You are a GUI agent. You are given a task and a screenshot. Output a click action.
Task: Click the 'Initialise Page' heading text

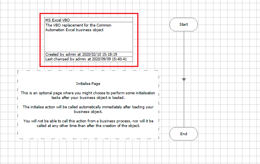[x=88, y=84]
